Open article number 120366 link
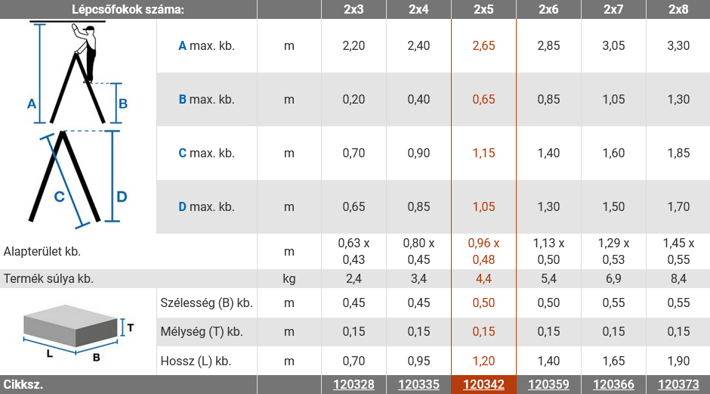 613,384
